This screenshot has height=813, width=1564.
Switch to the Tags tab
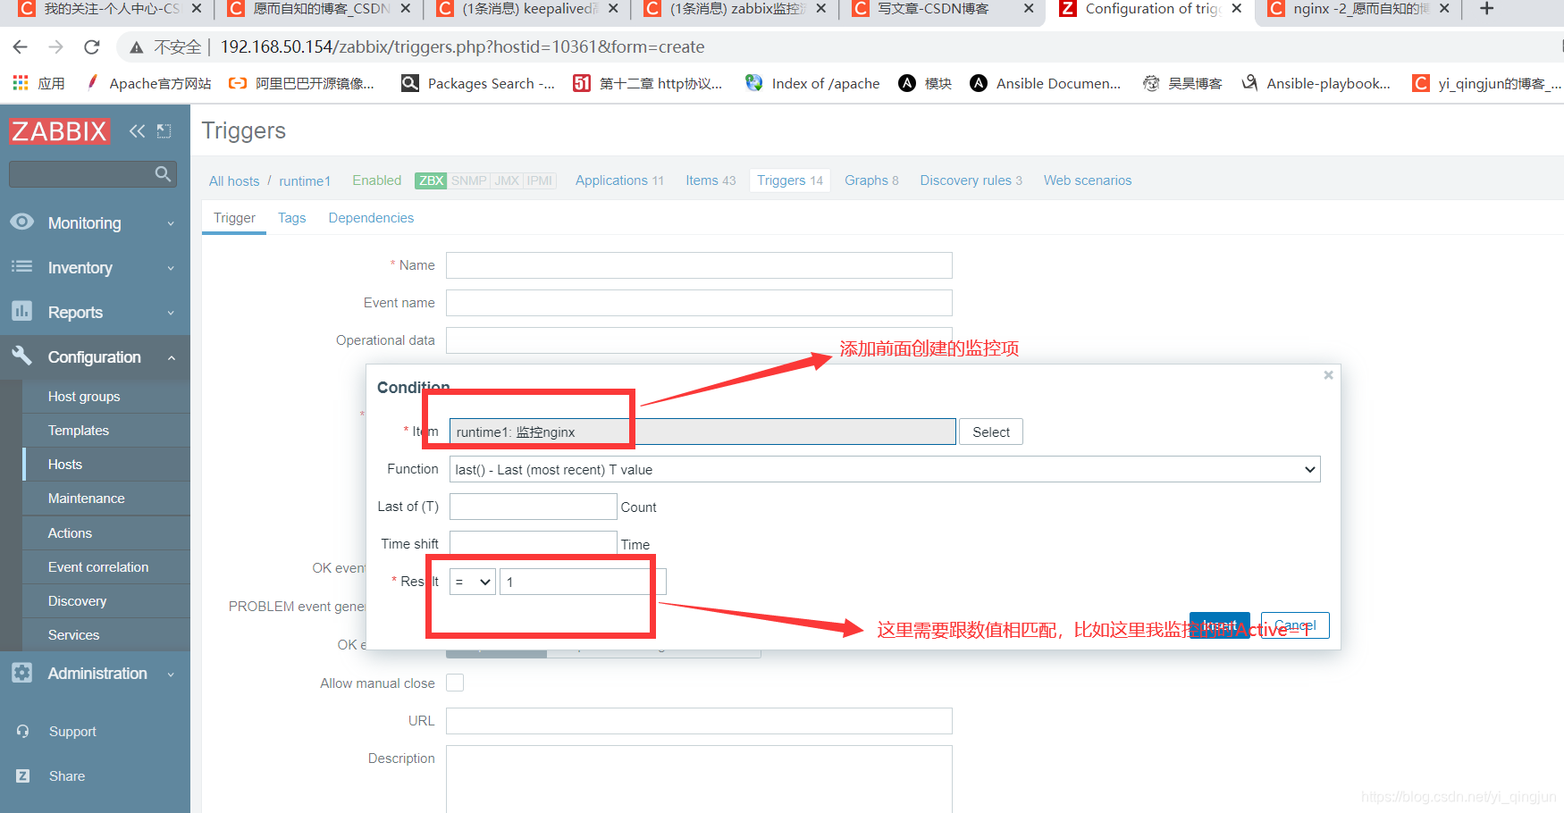291,218
